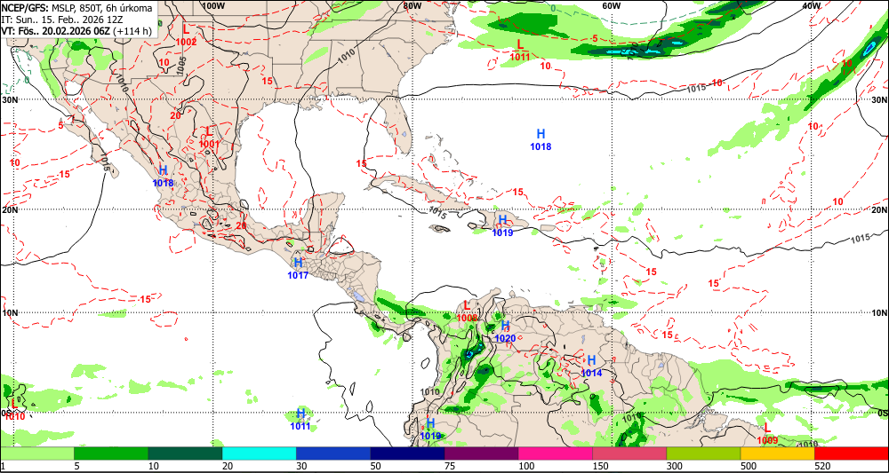Click the H 1019 high near Hispaniola
This screenshot has height=473, width=889.
coord(502,225)
